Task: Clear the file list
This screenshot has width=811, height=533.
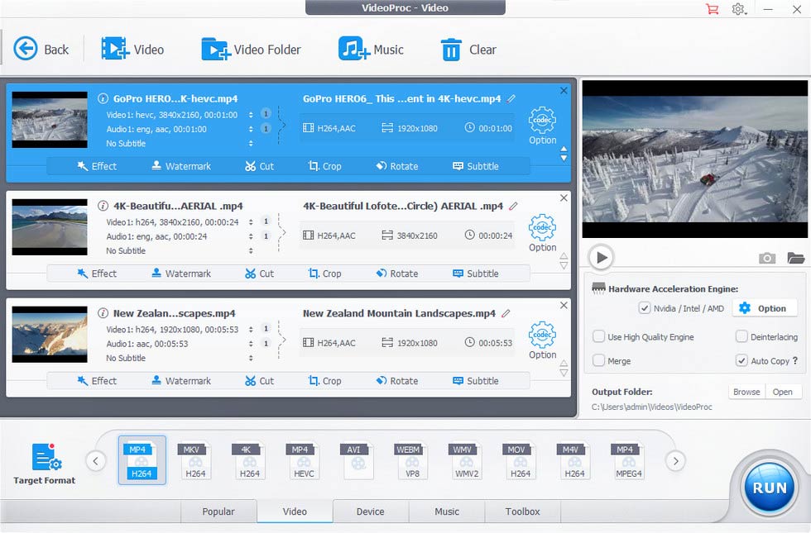Action: pos(468,49)
